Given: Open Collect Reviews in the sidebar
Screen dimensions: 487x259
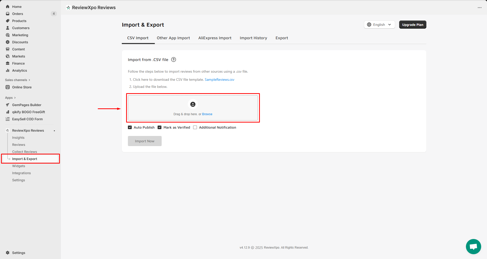Looking at the screenshot, I should [x=25, y=152].
